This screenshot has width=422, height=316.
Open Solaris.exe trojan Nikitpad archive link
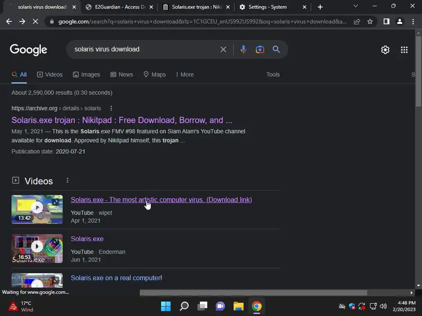pos(122,120)
